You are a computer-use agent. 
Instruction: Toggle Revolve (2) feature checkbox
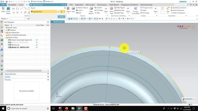click(9, 45)
